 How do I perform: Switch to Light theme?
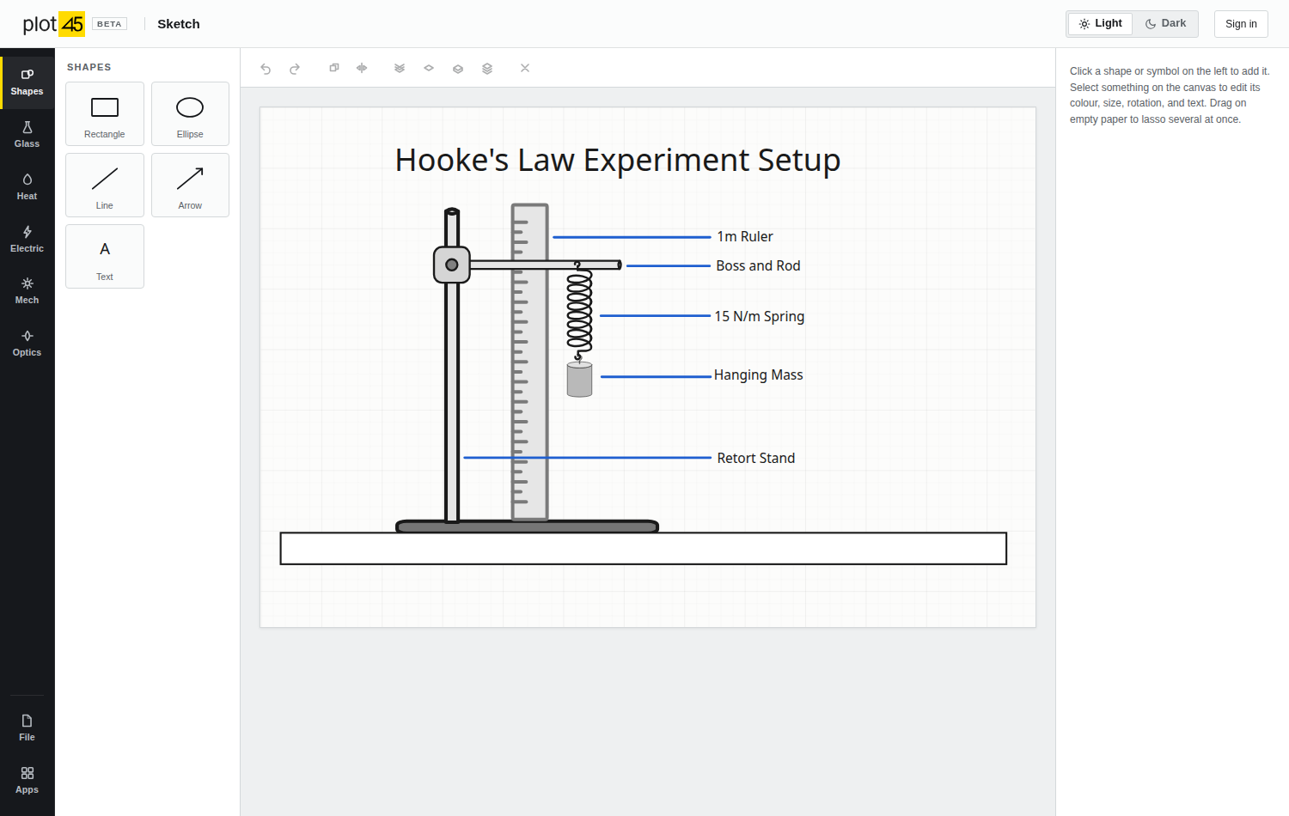[x=1100, y=23]
